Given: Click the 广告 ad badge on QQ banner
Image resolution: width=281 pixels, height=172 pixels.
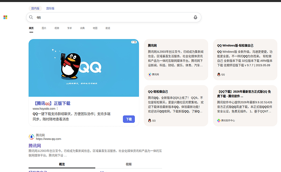Looking at the screenshot, I should [x=134, y=42].
